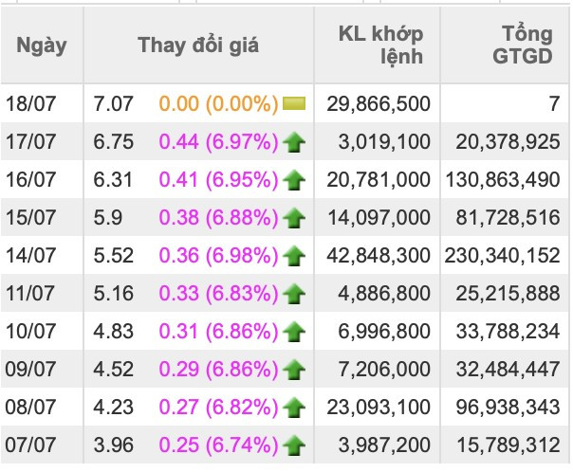Click the yellow unchanged indicator for 18/07

(294, 104)
